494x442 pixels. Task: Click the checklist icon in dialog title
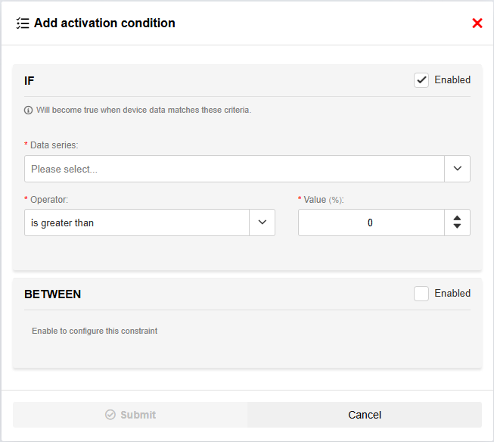pos(23,23)
